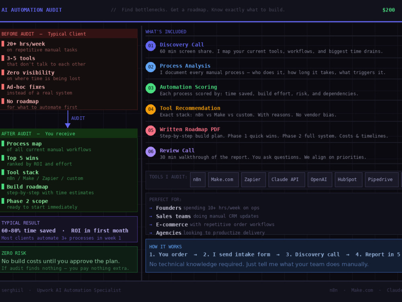The image size is (402, 302).
Task: Click the Make.com footer text
Action: [362, 290]
